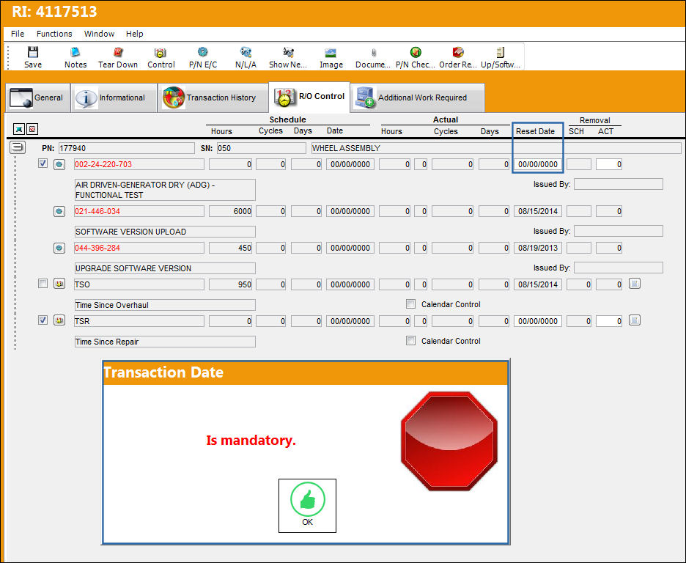This screenshot has height=563, width=686.
Task: Click the small button ending the TSO row
Action: coord(635,284)
